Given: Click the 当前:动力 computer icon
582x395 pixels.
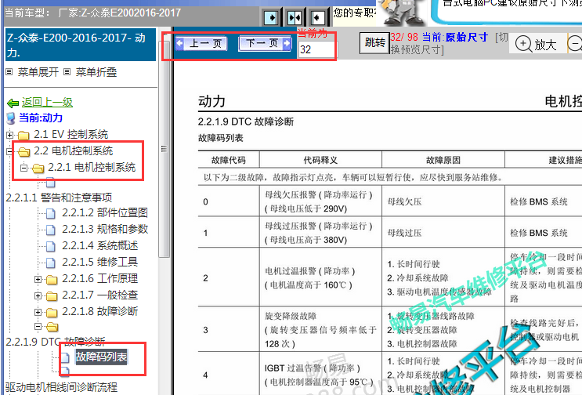Looking at the screenshot, I should 12,119.
